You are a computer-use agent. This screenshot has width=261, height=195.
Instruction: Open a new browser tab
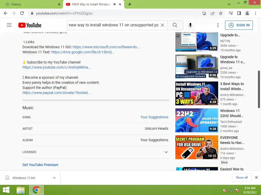[x=130, y=4]
